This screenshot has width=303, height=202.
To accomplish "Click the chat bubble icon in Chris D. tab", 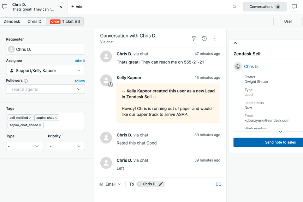I will 5,7.
